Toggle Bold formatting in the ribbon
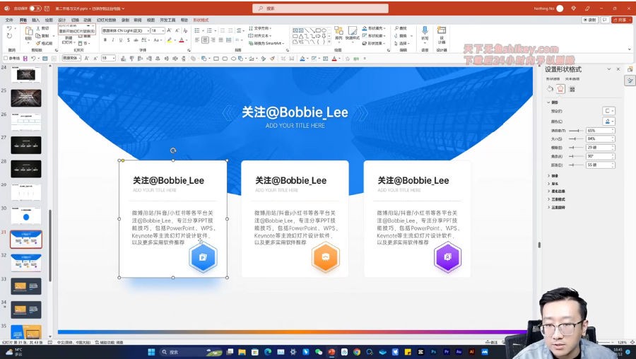 [x=105, y=40]
